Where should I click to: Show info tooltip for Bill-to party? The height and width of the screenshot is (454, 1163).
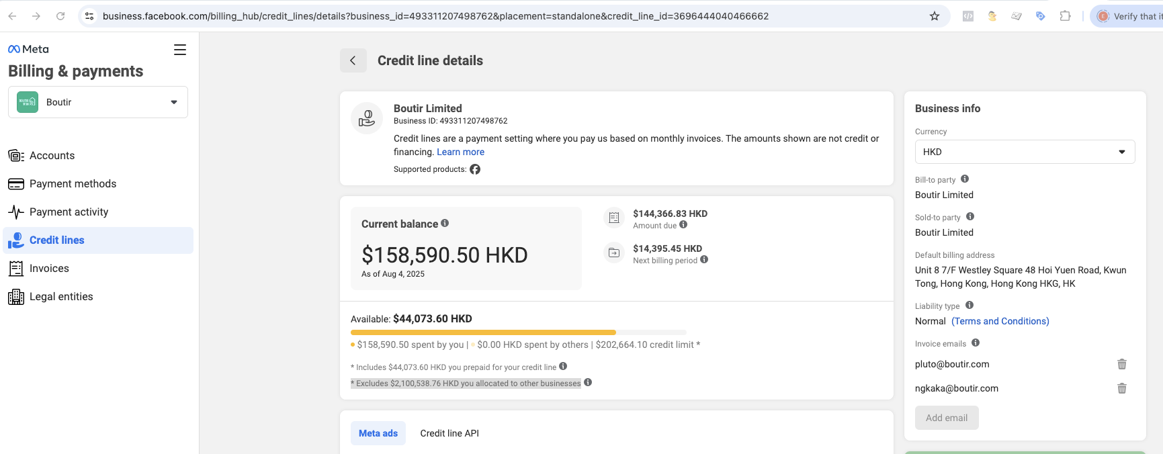click(965, 179)
